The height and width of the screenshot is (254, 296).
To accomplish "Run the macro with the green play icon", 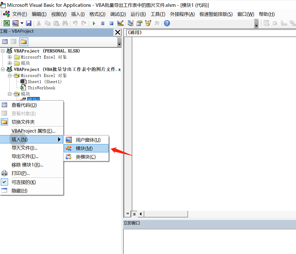I will (x=94, y=23).
